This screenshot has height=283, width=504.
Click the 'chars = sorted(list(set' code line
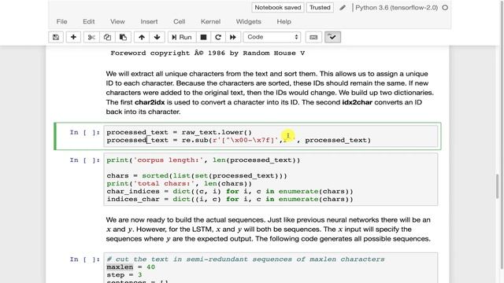click(197, 175)
